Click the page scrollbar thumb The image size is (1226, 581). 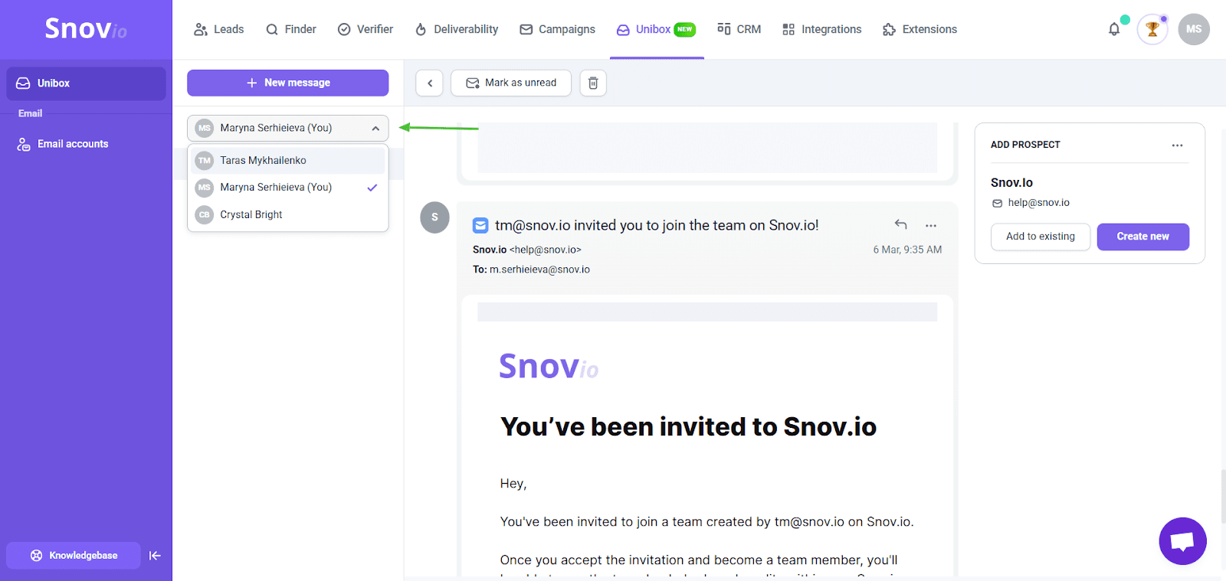point(1223,496)
